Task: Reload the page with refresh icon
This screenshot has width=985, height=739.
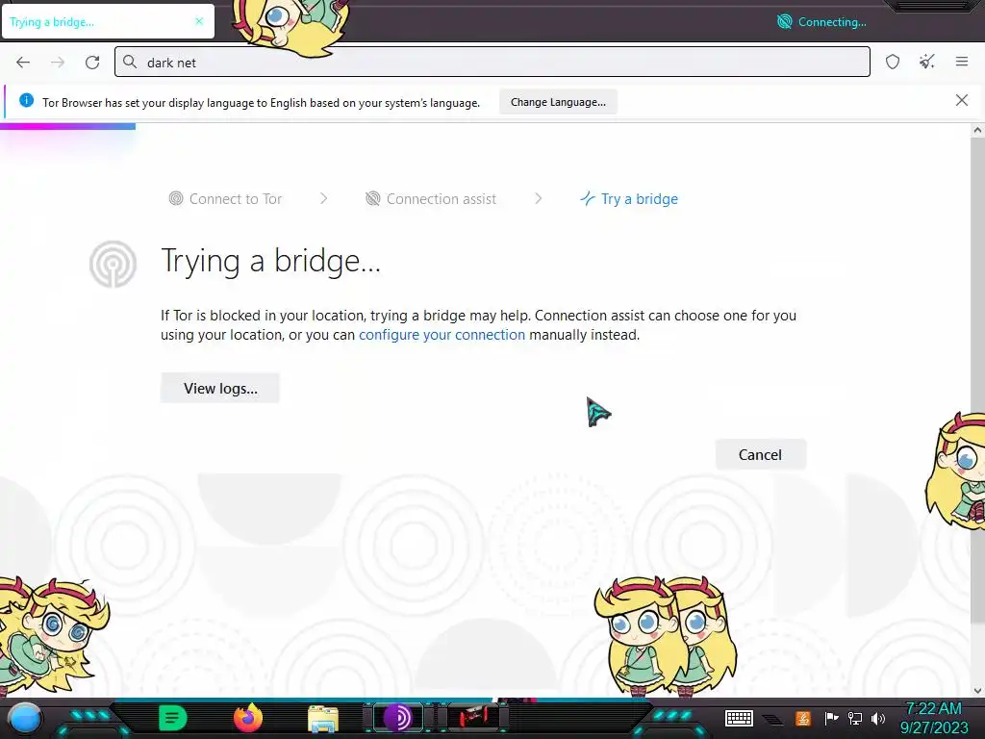Action: point(92,63)
